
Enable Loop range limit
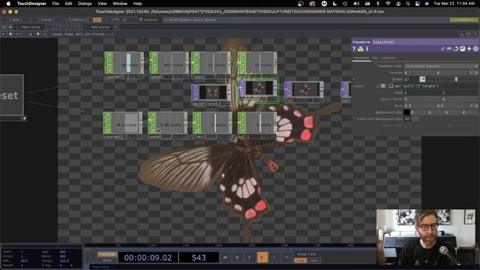coord(300,260)
